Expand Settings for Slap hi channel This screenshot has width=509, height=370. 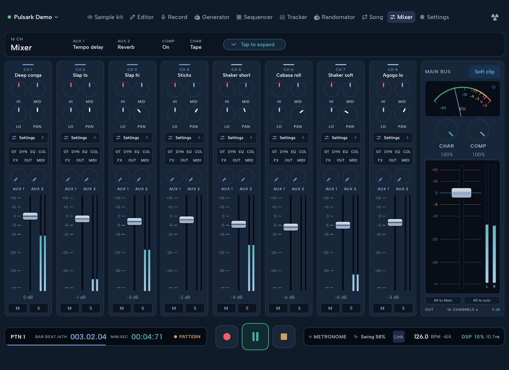coord(132,137)
